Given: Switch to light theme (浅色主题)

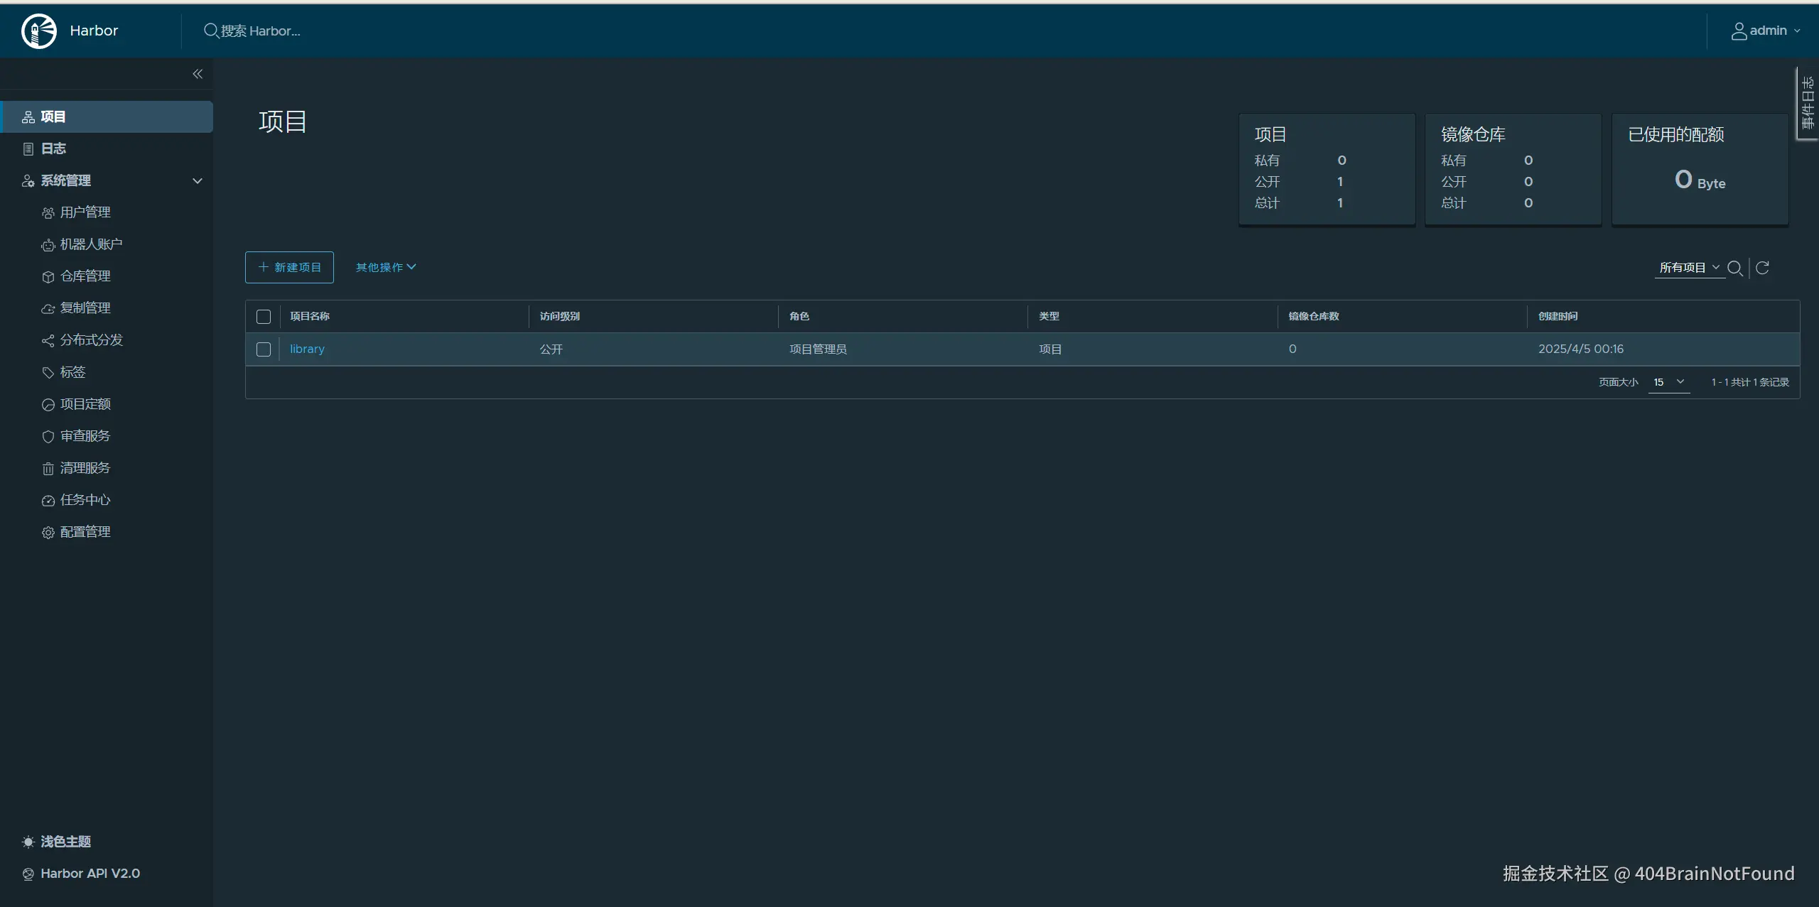Looking at the screenshot, I should pos(65,842).
